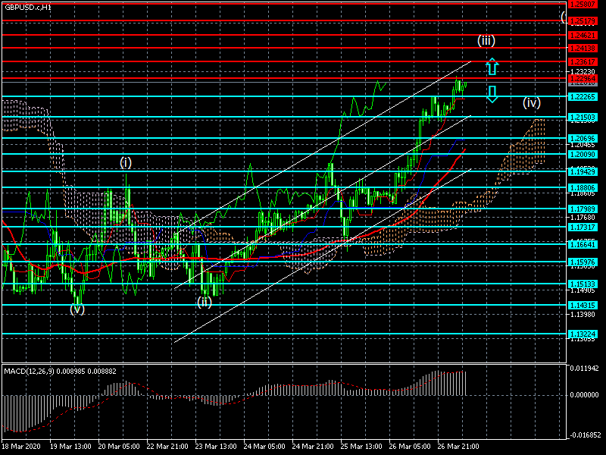Select the 1.13224 cyan price level tag
This screenshot has height=455, width=606.
(583, 334)
